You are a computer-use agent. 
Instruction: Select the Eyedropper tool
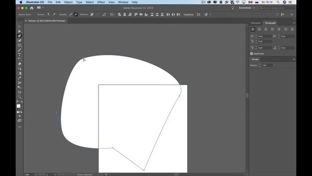tap(19, 78)
